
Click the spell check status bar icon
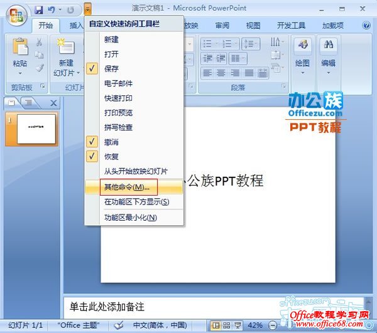tap(119, 325)
